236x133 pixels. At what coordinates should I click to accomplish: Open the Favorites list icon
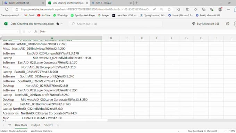196,9
